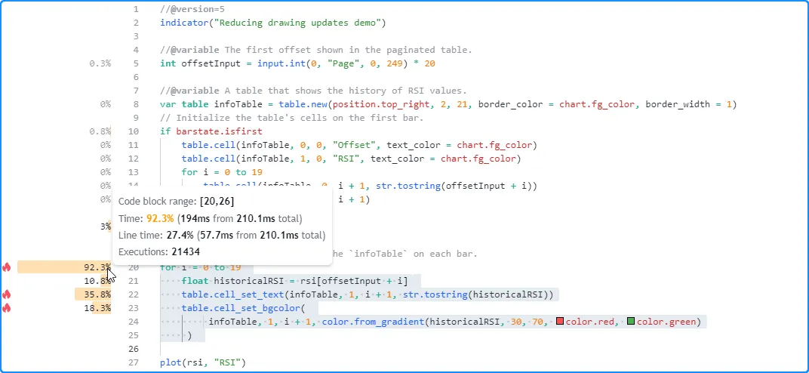Select the 35.8% profiler value on line 22
Image resolution: width=809 pixels, height=373 pixels.
click(x=97, y=294)
